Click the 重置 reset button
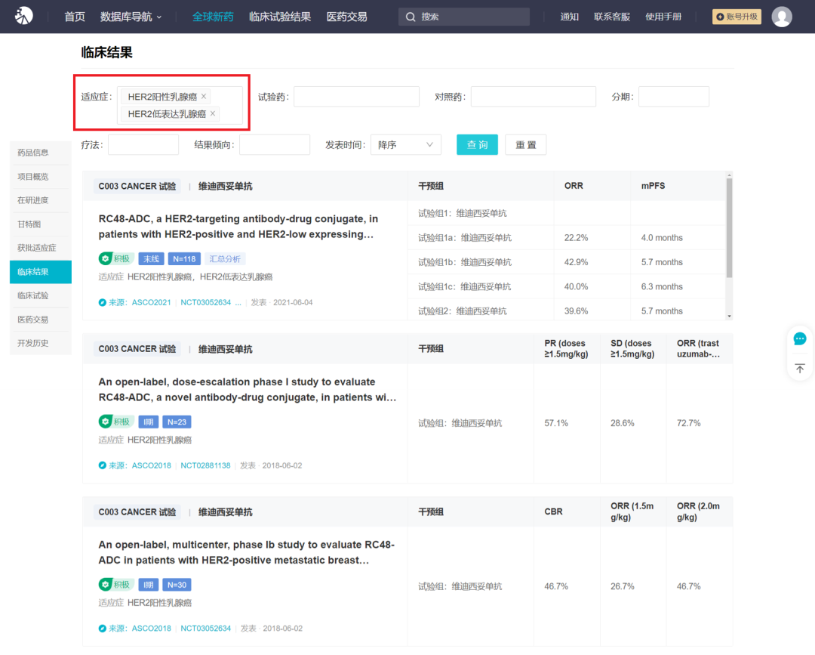The width and height of the screenshot is (815, 655). (525, 144)
